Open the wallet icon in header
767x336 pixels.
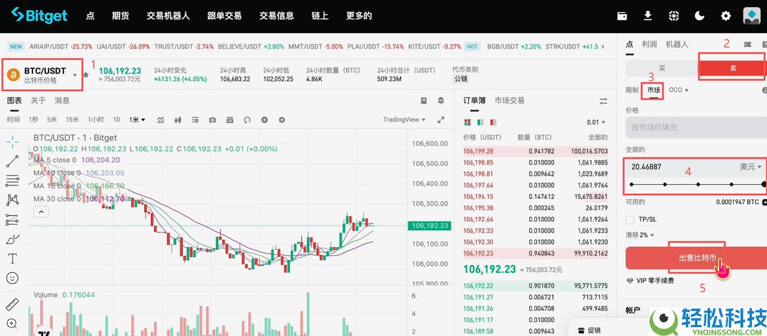coord(622,16)
